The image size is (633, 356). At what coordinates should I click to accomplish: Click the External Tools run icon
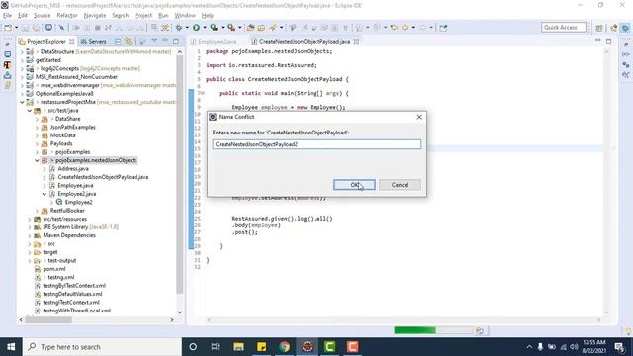(231, 28)
